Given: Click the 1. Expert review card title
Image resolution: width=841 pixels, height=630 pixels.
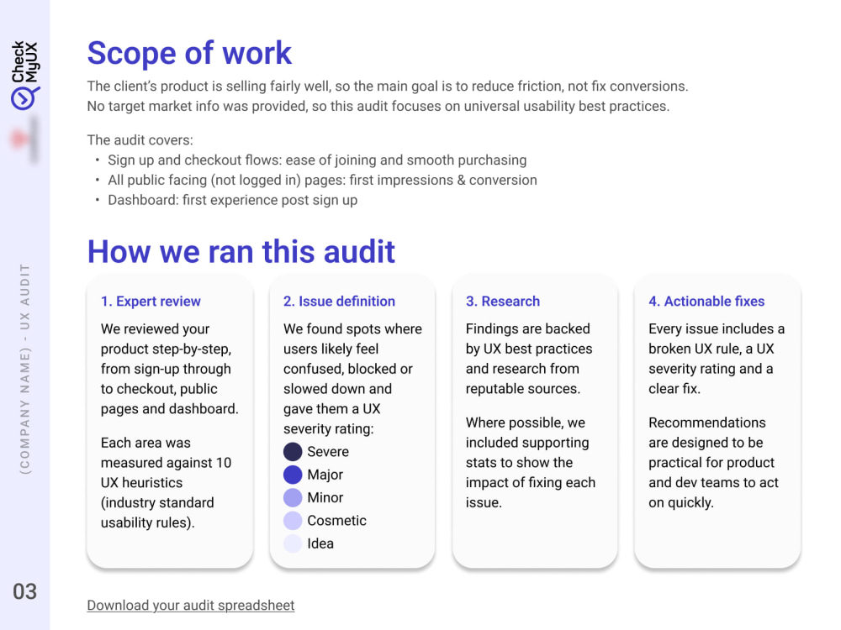Looking at the screenshot, I should (151, 301).
